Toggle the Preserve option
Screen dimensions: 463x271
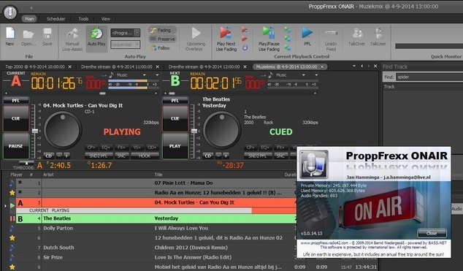click(162, 39)
